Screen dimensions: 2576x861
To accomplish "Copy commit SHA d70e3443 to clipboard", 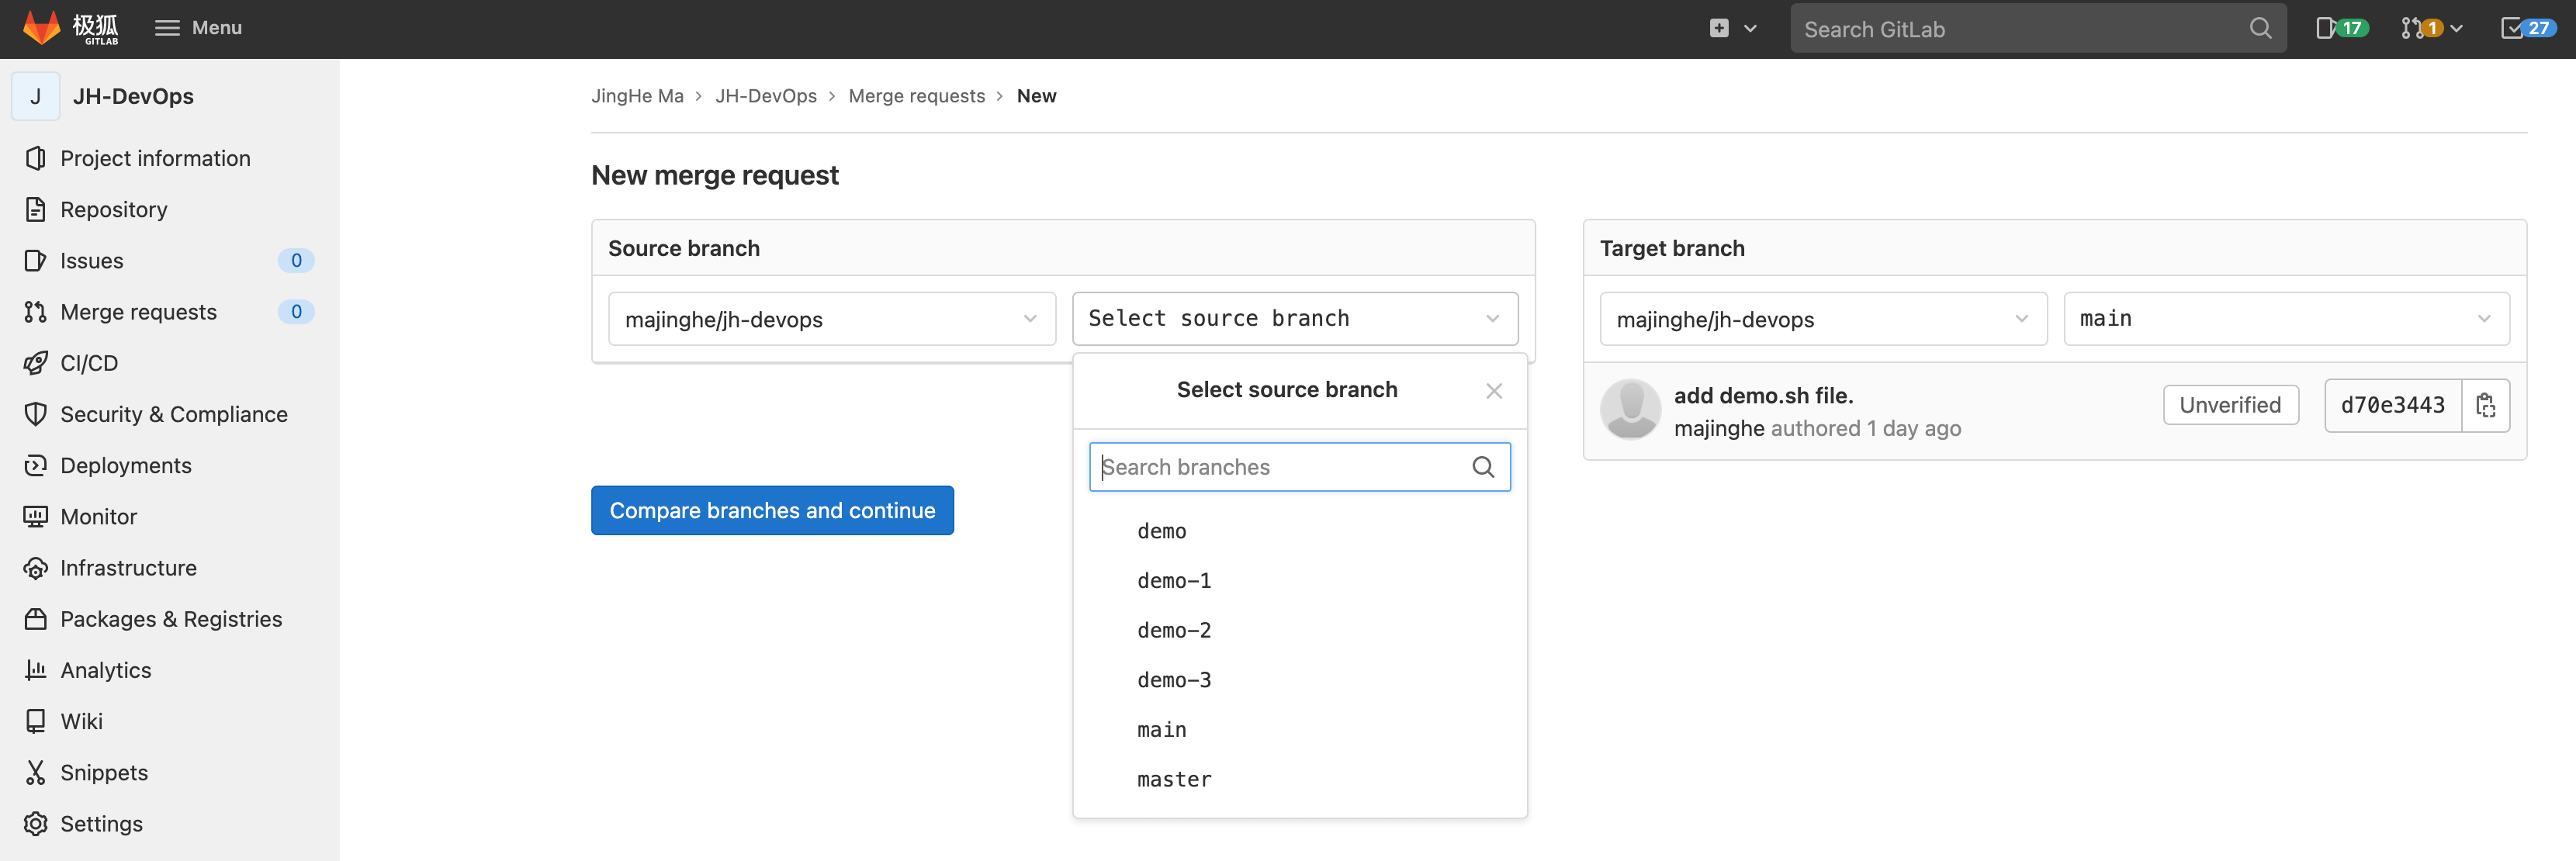I will pyautogui.click(x=2485, y=405).
